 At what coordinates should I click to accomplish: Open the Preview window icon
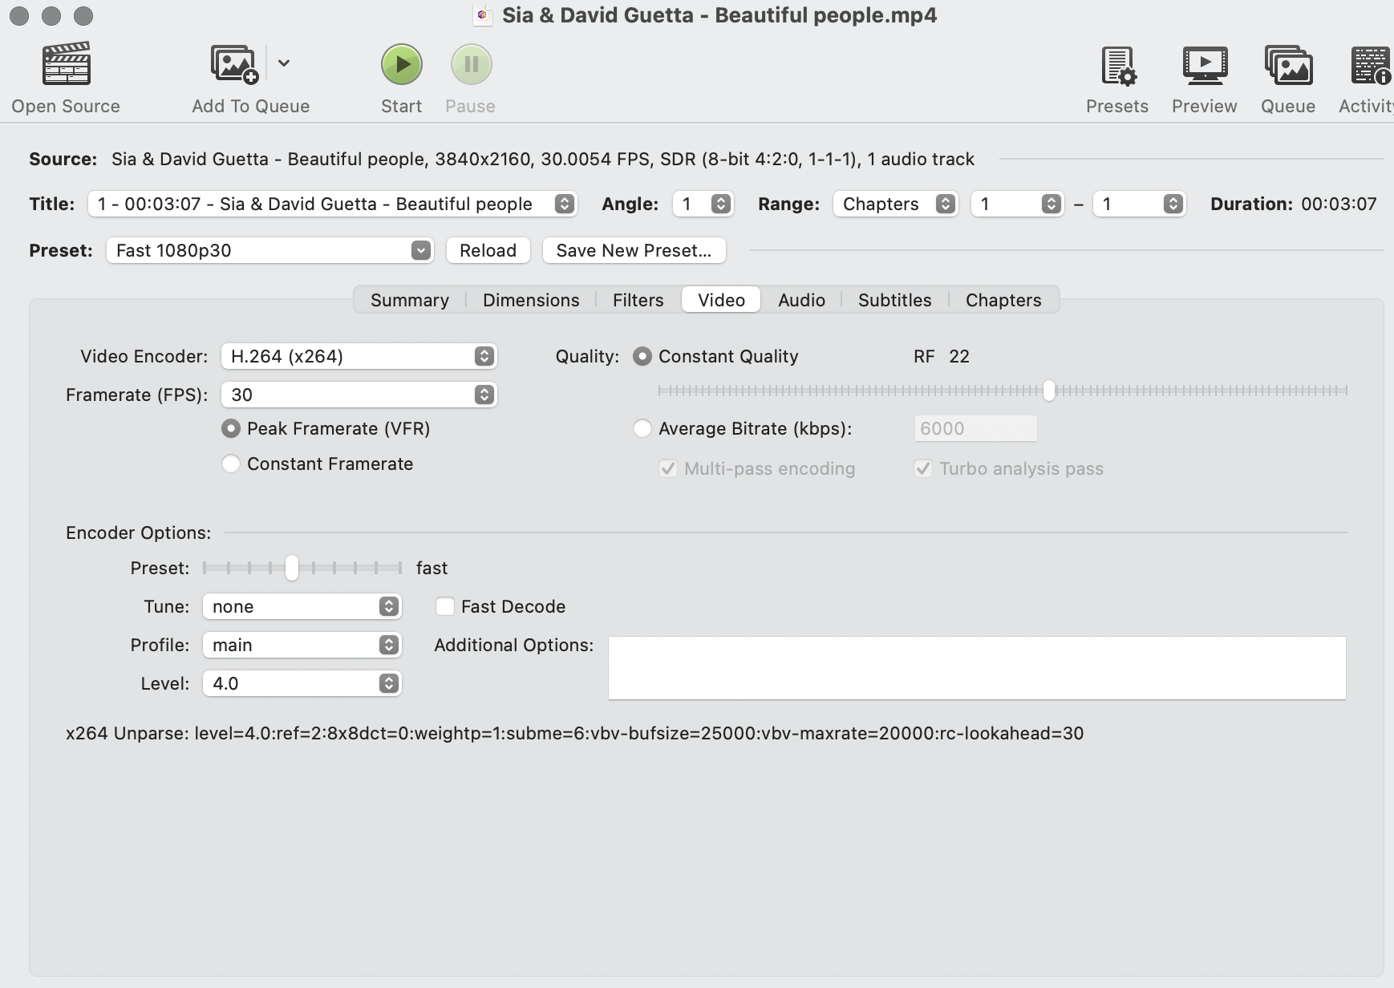coord(1204,66)
